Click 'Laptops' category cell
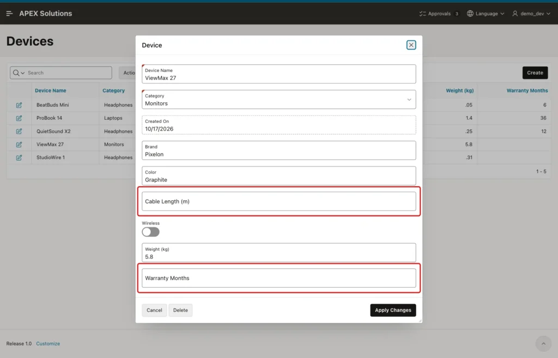The height and width of the screenshot is (358, 558). 113,118
